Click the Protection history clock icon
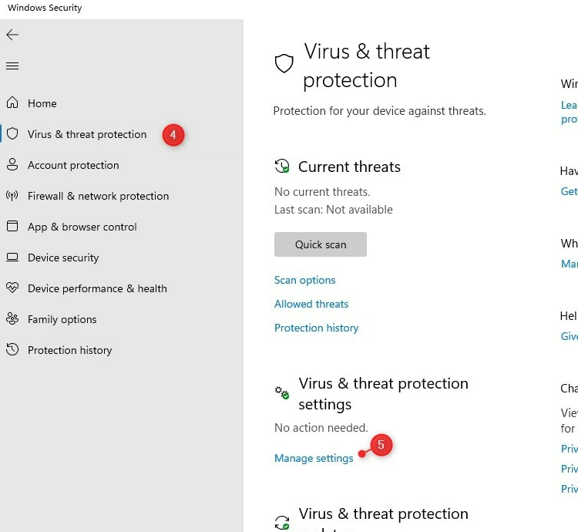This screenshot has height=532, width=578. [x=12, y=350]
